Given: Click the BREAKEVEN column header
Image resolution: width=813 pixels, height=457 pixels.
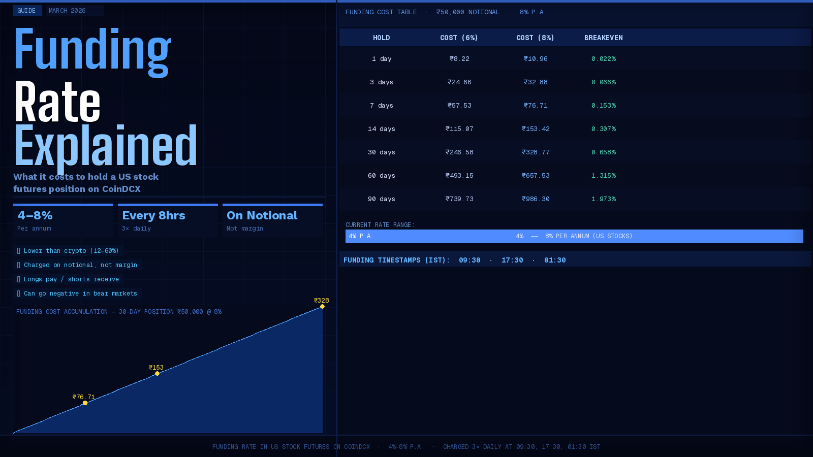Looking at the screenshot, I should (603, 38).
